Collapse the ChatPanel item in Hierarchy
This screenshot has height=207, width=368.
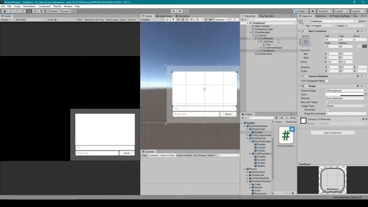click(x=255, y=39)
